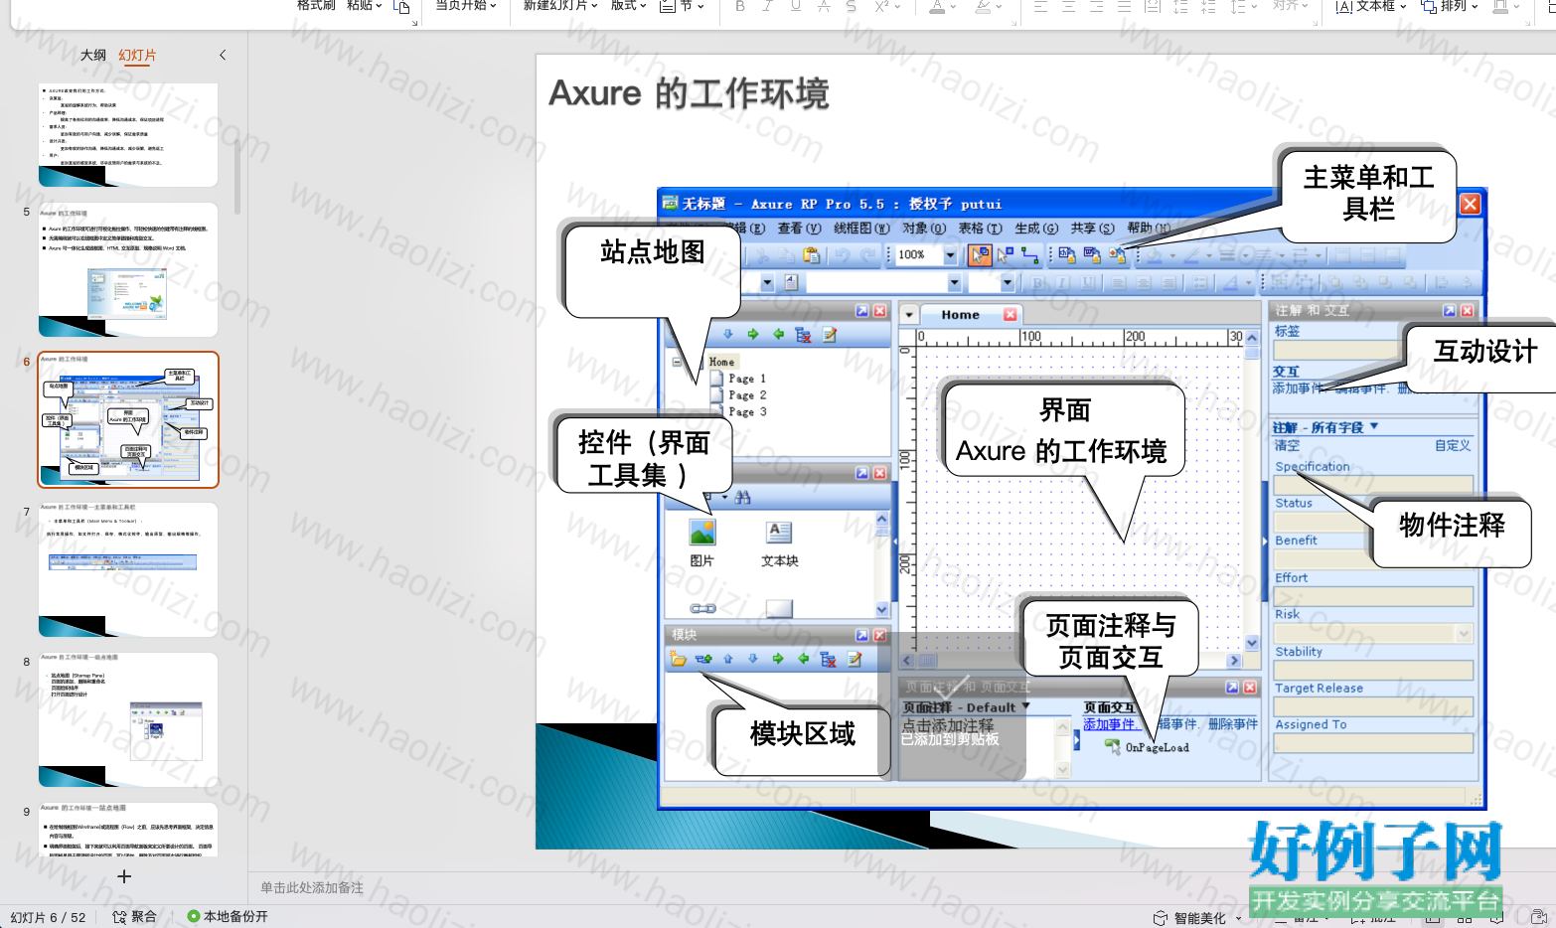Click the 幻灯片 6 / 52 slide counter
1556x928 pixels.
point(48,917)
